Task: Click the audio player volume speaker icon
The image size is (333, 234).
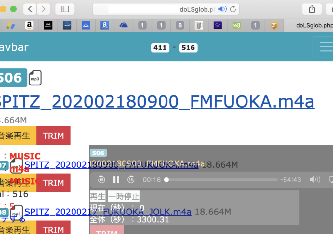Action: [x=315, y=180]
